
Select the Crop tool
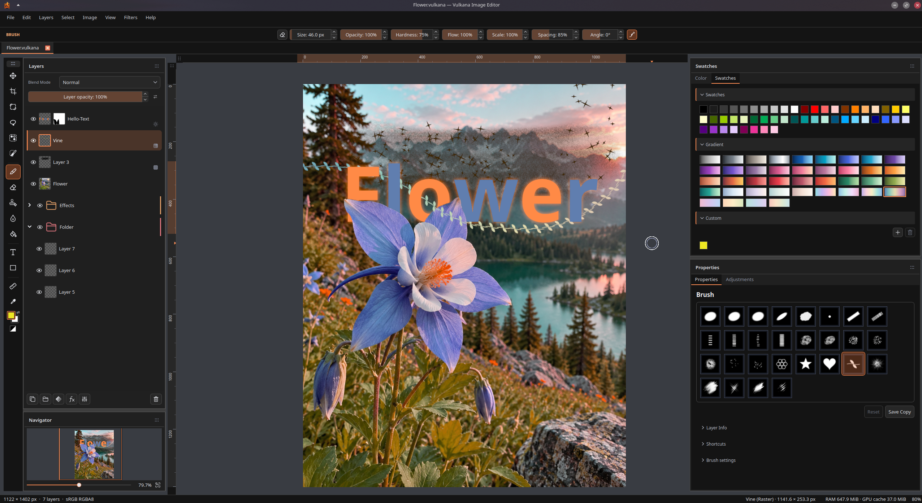click(x=13, y=91)
